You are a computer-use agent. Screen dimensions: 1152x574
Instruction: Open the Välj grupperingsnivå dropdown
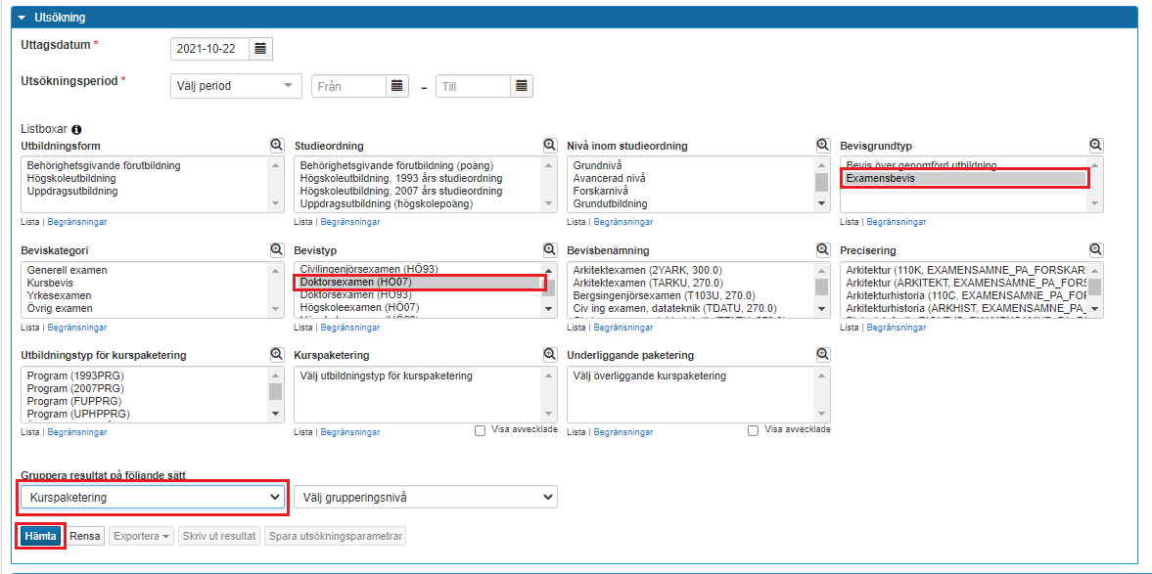click(x=426, y=498)
